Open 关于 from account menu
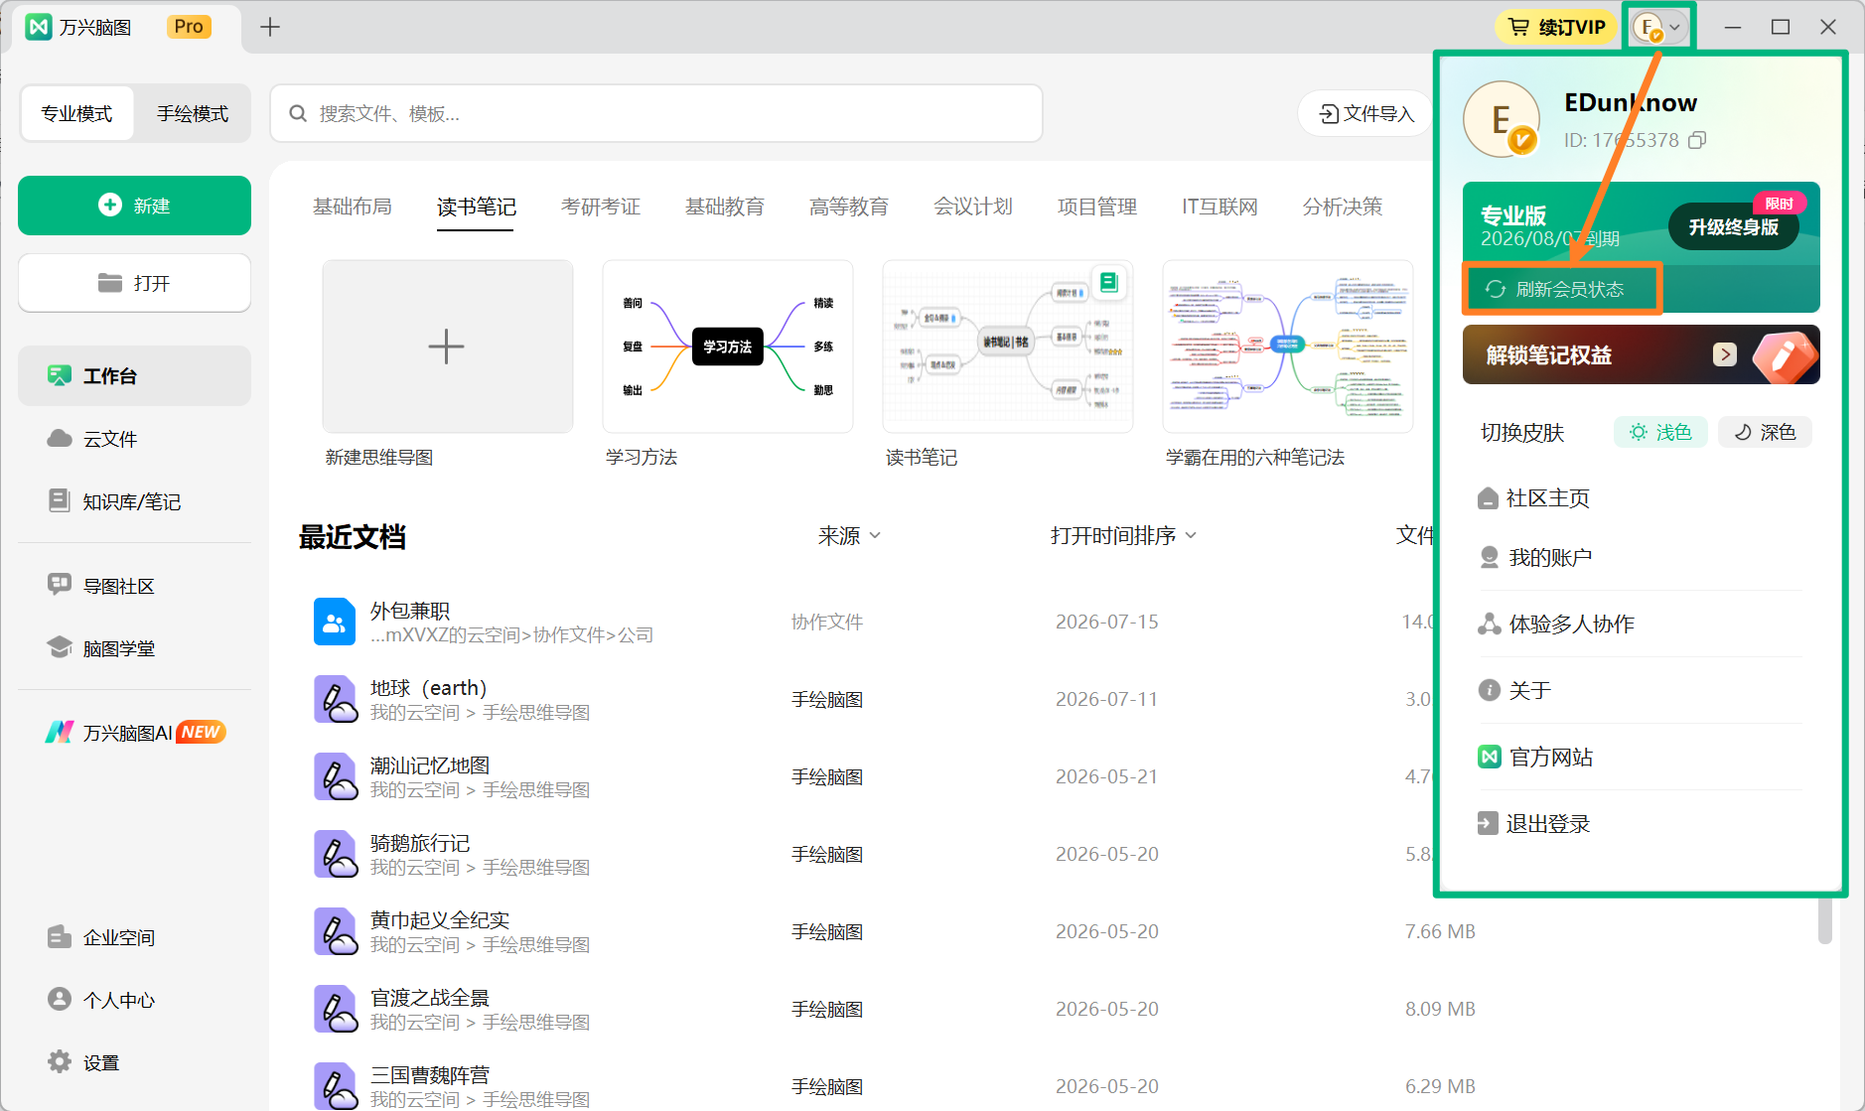The height and width of the screenshot is (1111, 1865). pos(1515,690)
